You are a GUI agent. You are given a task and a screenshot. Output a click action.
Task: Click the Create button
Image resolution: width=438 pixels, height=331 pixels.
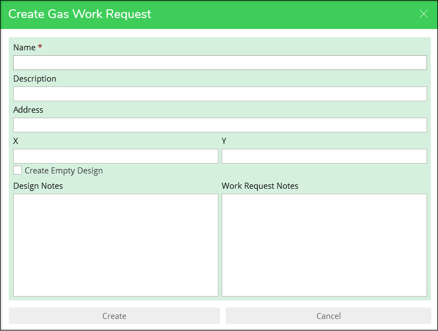click(114, 316)
